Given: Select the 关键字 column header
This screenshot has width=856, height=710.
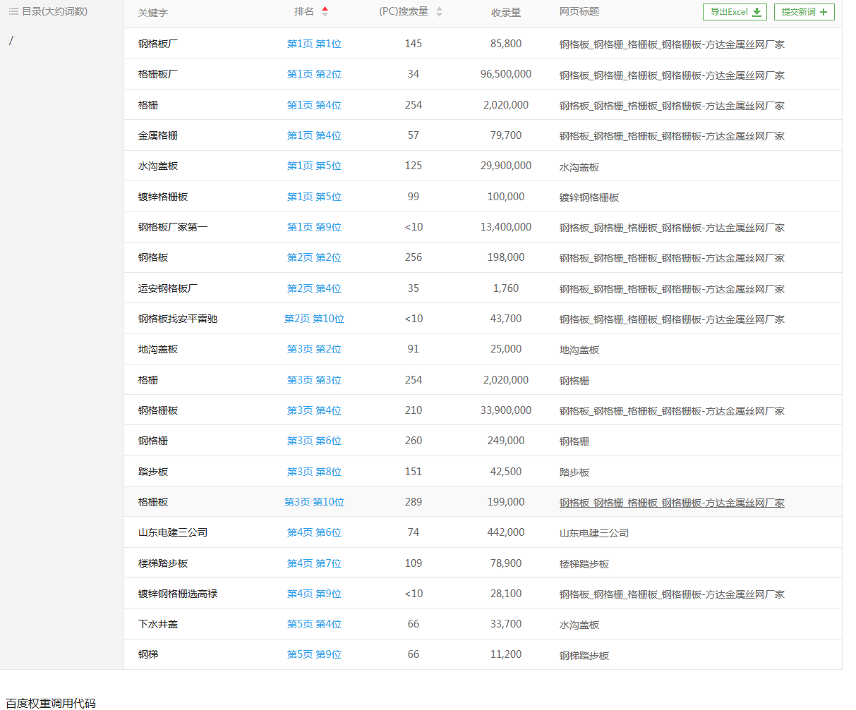Looking at the screenshot, I should 152,11.
